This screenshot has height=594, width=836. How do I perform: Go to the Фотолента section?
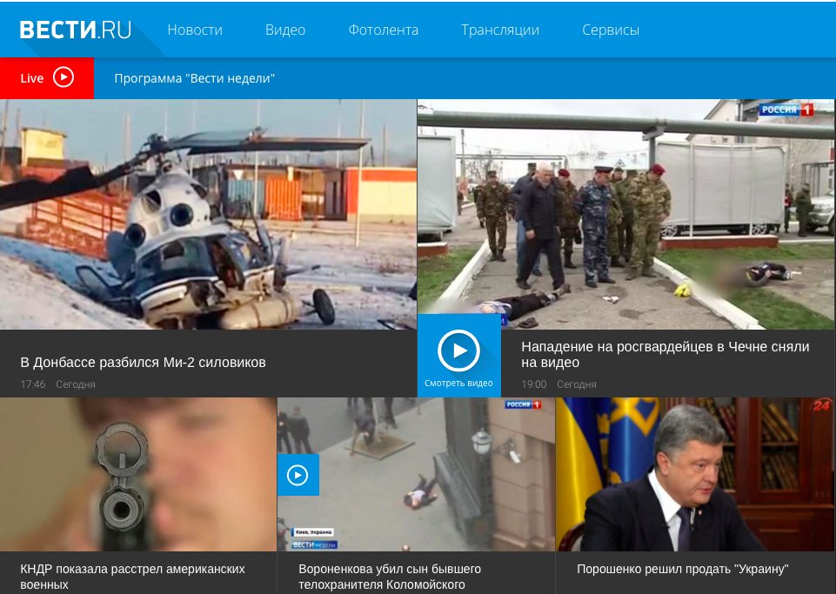tap(383, 30)
